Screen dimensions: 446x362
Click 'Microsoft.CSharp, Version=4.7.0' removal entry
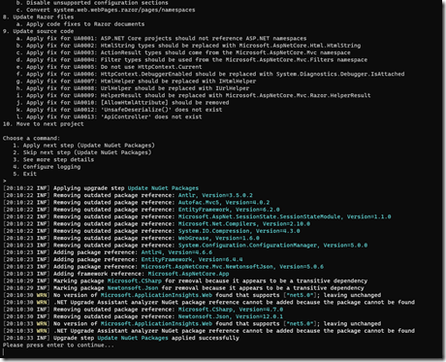(x=231, y=309)
